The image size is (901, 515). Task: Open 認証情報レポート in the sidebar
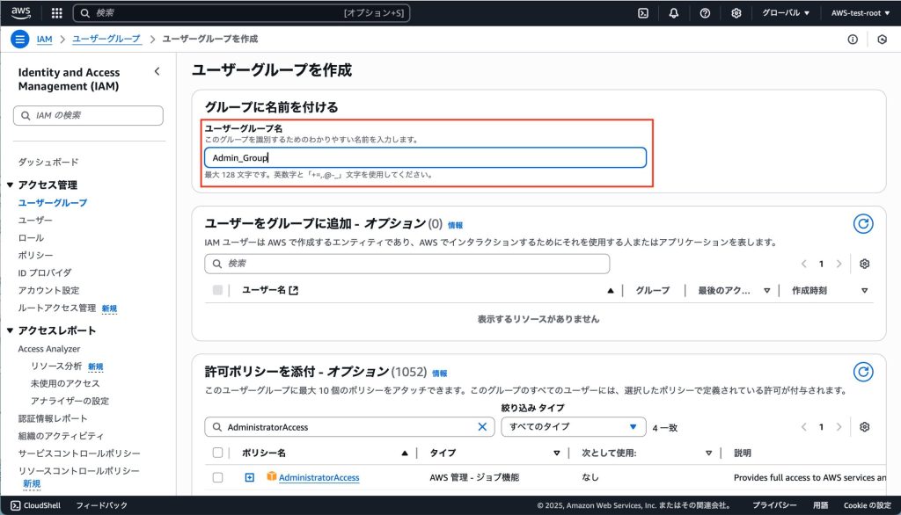53,418
